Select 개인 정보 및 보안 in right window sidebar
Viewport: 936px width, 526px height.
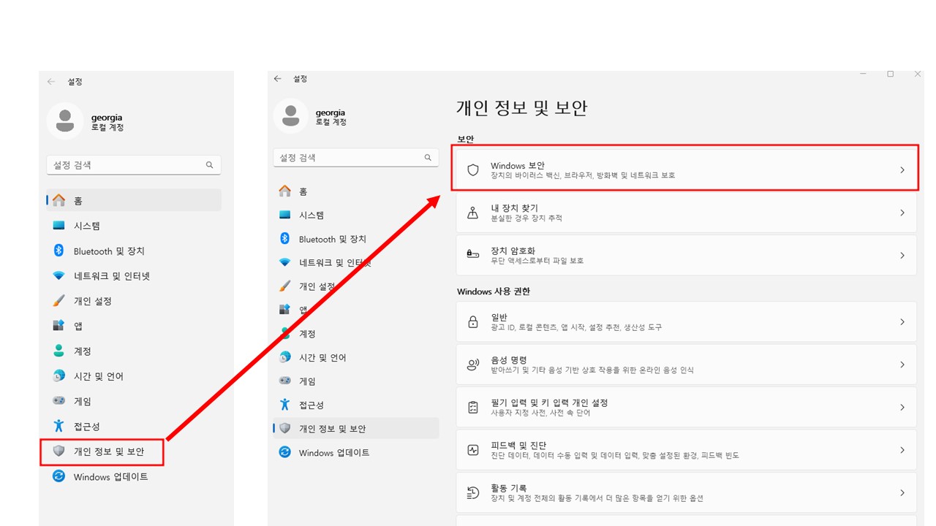356,429
